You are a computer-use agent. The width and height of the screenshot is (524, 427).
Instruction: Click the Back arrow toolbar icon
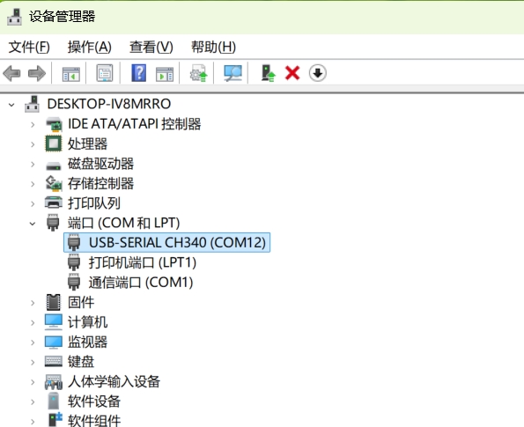(11, 73)
